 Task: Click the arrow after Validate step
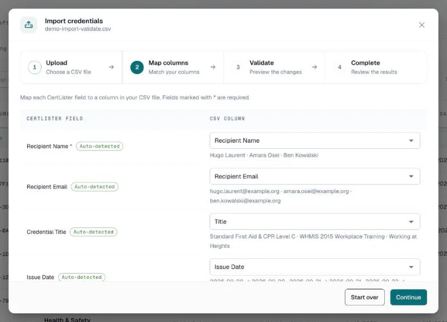coord(314,67)
